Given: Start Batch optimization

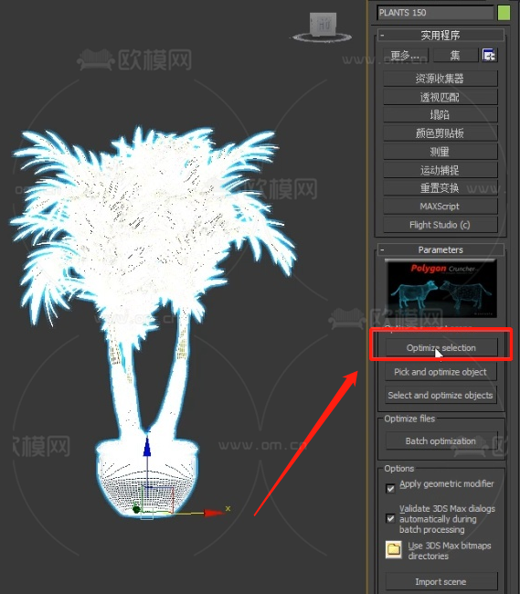Looking at the screenshot, I should click(440, 441).
